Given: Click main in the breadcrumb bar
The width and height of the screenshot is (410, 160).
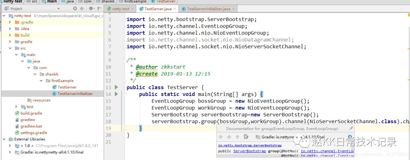Looking at the screenshot, I should [x=52, y=2].
